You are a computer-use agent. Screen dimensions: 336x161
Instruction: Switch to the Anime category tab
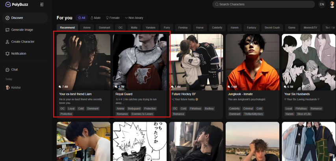click(87, 28)
